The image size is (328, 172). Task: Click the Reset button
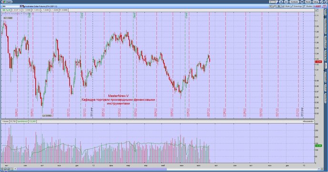[x=308, y=2]
